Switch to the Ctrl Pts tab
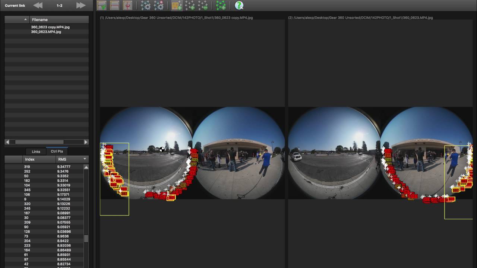This screenshot has width=477, height=268. pos(57,151)
